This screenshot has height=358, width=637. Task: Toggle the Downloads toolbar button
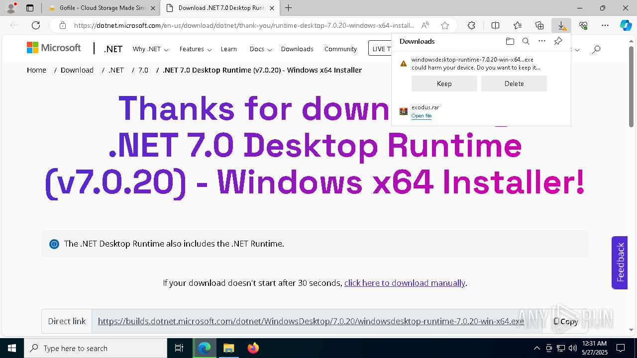[561, 25]
